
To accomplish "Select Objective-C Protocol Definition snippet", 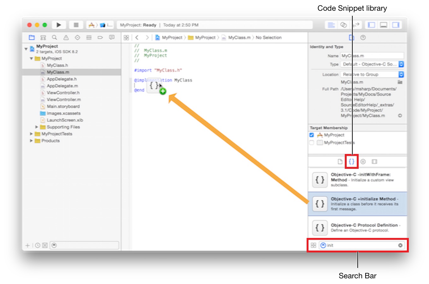I will (x=357, y=228).
